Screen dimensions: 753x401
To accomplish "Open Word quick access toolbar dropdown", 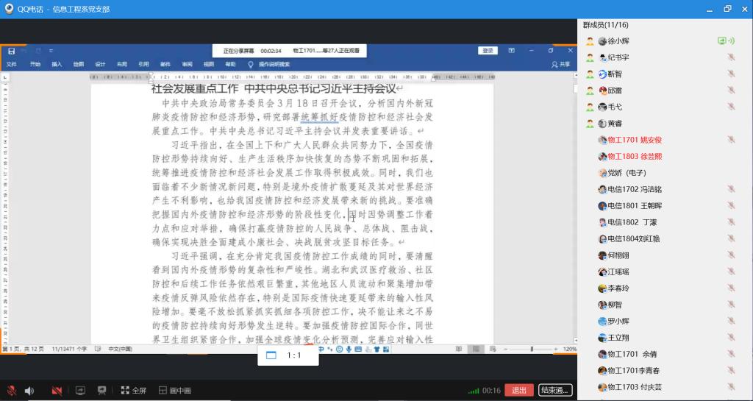I will tap(51, 51).
